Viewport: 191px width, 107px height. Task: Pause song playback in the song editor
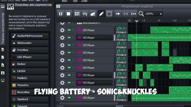click(x=61, y=14)
